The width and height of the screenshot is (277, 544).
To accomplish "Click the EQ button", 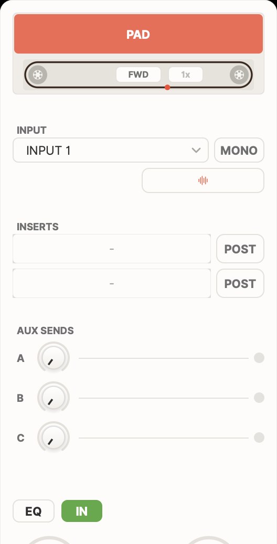I will [34, 511].
